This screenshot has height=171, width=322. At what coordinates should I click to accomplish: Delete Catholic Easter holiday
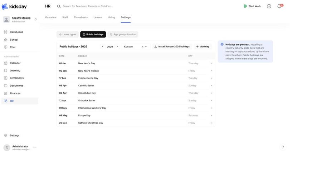tap(211, 86)
